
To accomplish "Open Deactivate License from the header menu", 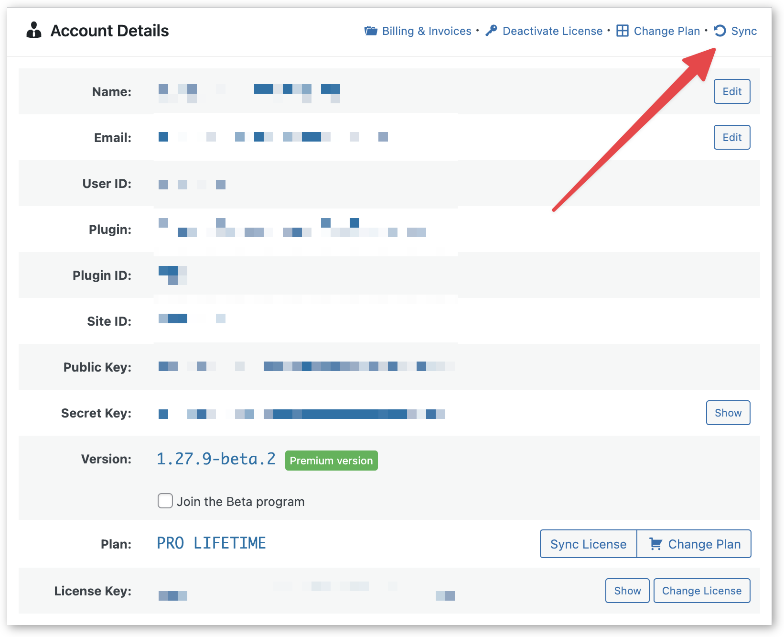I will click(x=551, y=31).
